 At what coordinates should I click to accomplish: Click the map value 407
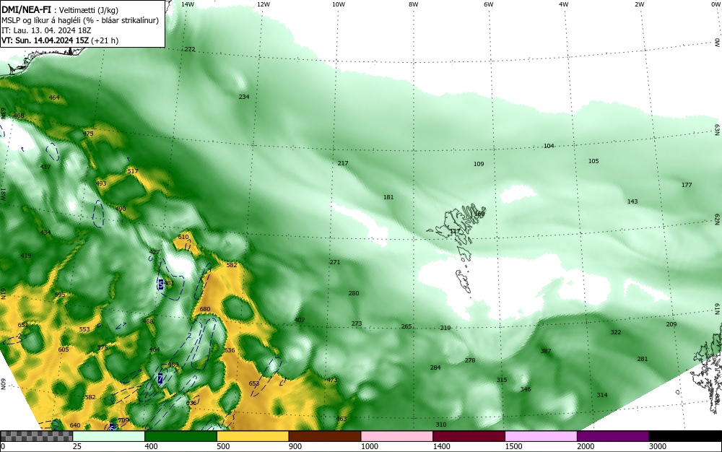300,320
